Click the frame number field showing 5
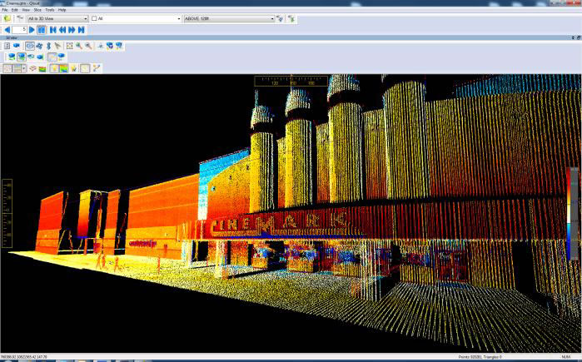This screenshot has width=582, height=362. click(x=19, y=30)
